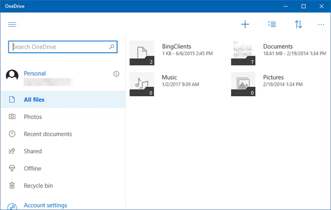Click the plus Add icon
This screenshot has width=331, height=210.
pos(245,25)
